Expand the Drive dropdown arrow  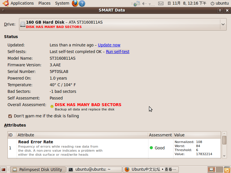[223, 24]
